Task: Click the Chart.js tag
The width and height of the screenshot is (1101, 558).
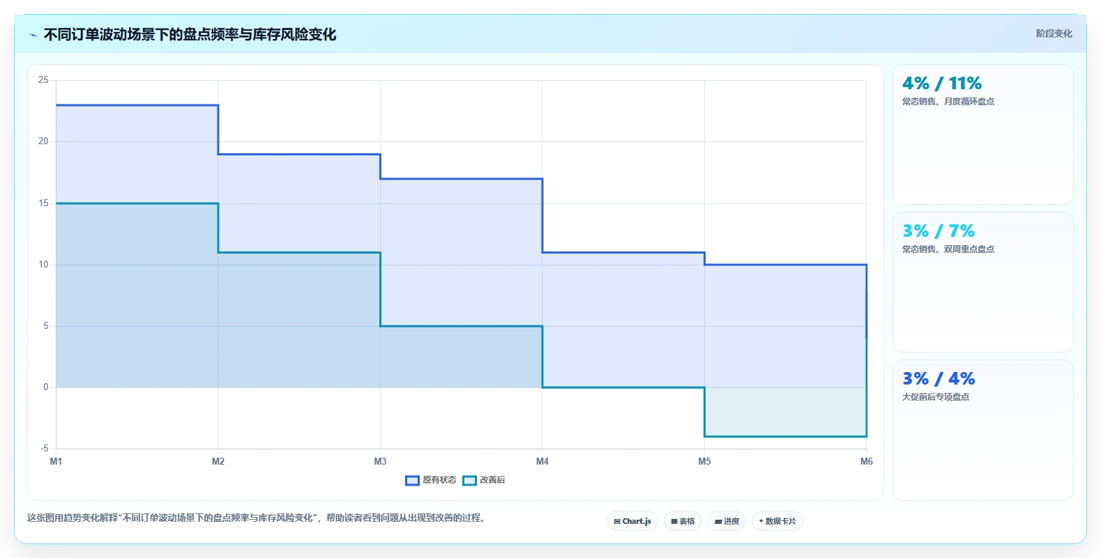Action: (x=632, y=521)
